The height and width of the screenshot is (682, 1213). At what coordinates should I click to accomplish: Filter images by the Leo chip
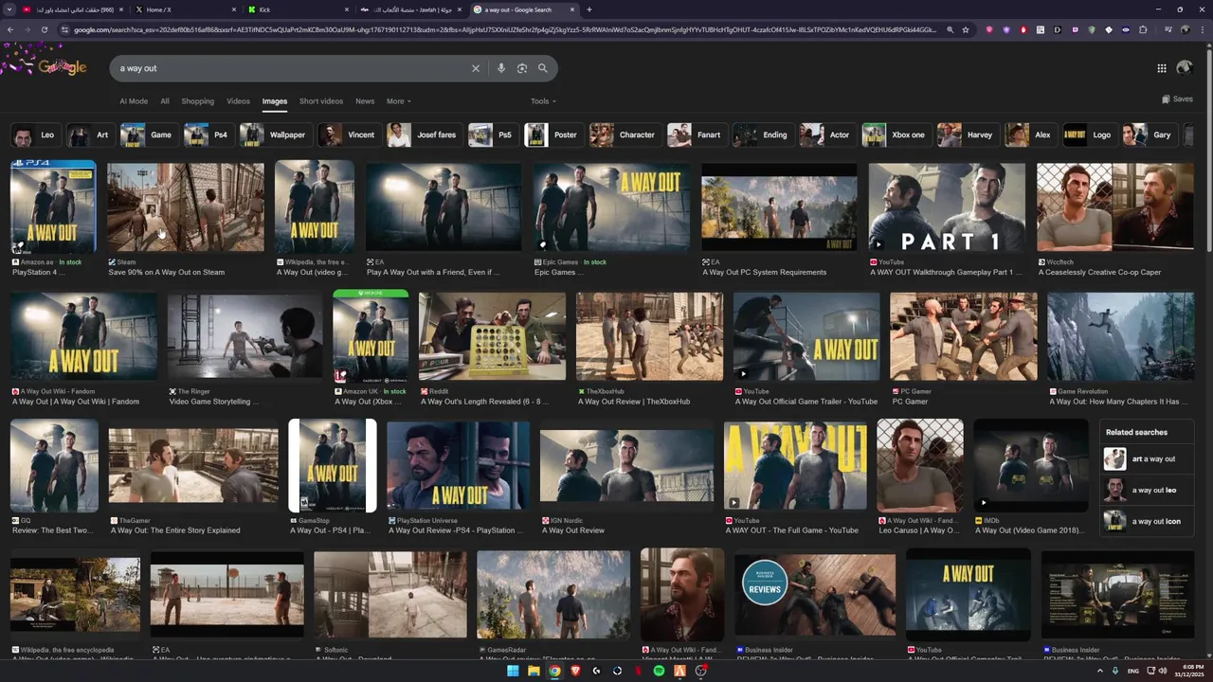click(34, 135)
